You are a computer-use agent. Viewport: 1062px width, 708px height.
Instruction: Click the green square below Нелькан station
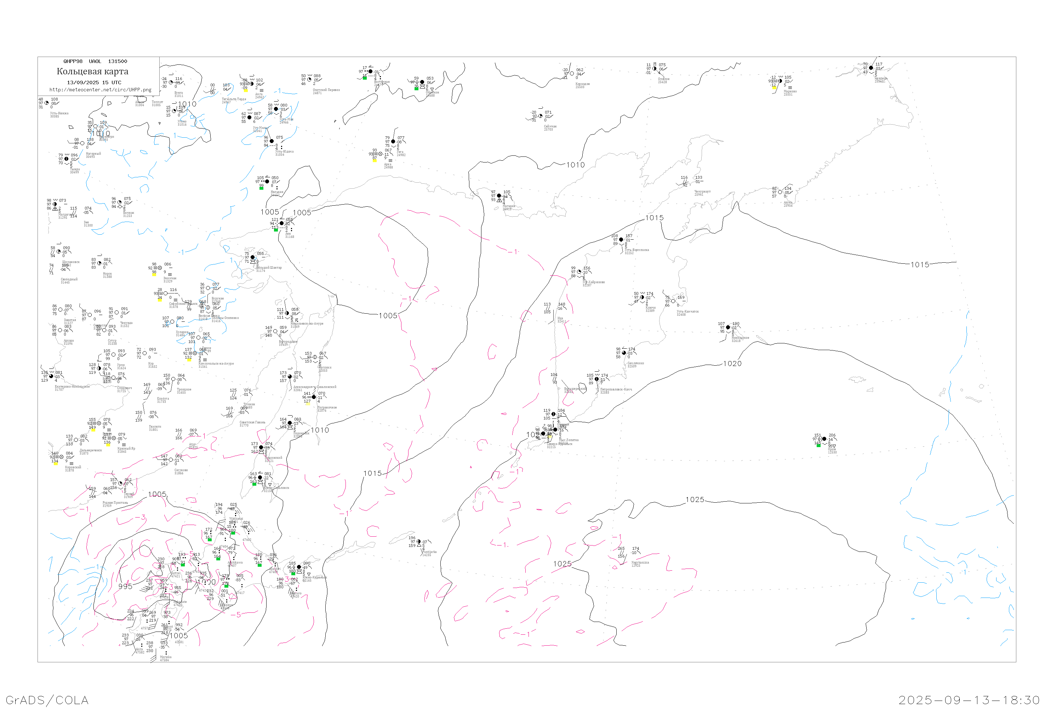point(262,188)
